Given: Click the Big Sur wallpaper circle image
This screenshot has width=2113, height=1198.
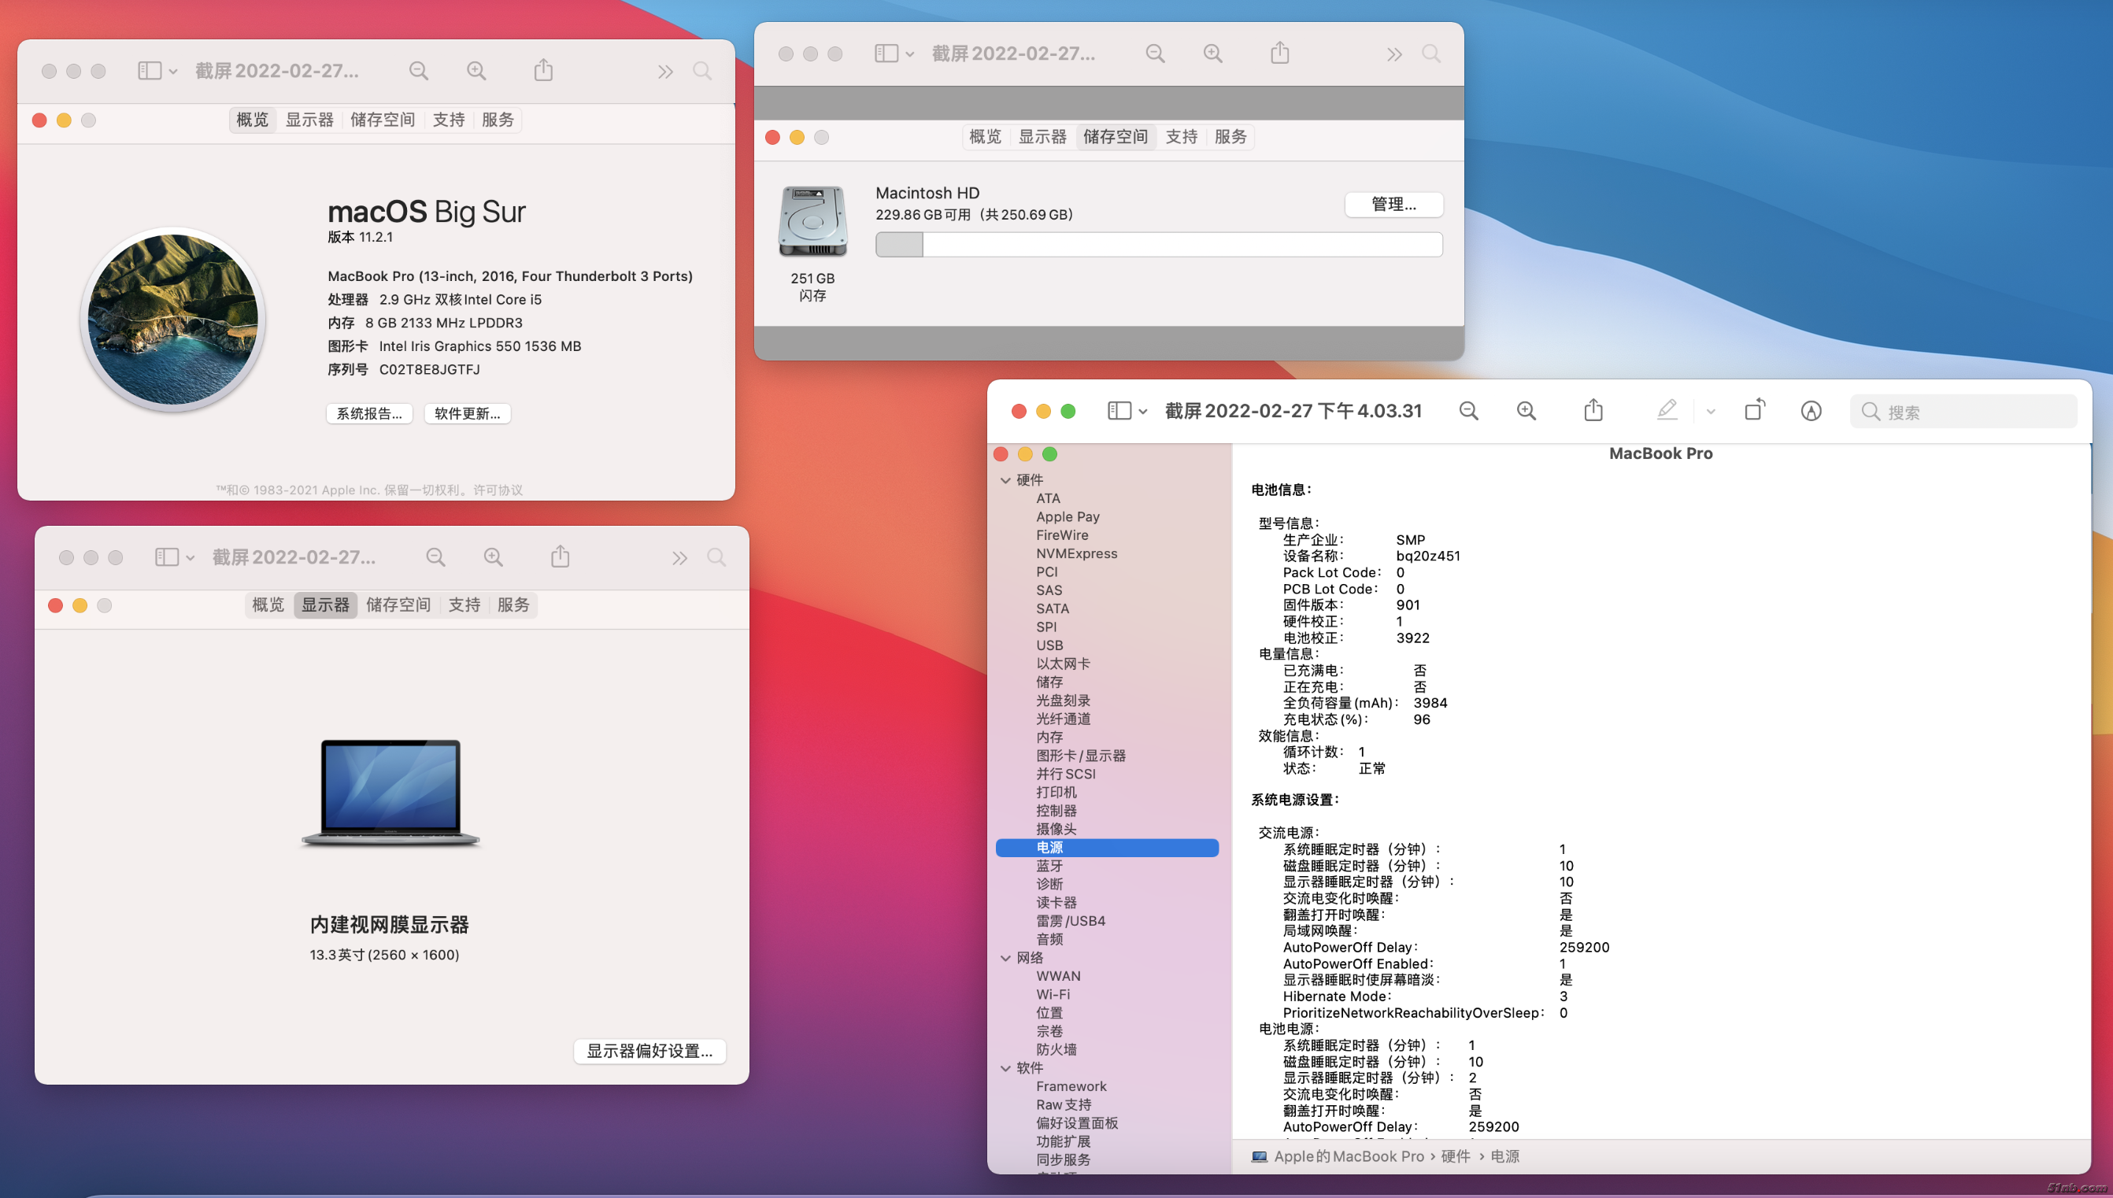Looking at the screenshot, I should [x=172, y=320].
